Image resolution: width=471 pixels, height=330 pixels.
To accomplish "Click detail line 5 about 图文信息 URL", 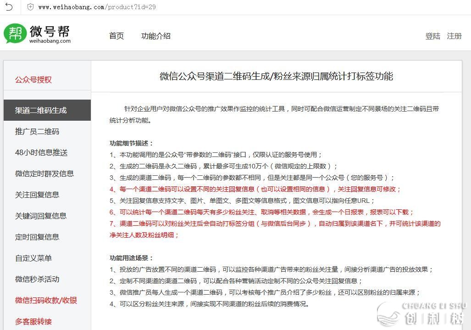I will click(242, 201).
